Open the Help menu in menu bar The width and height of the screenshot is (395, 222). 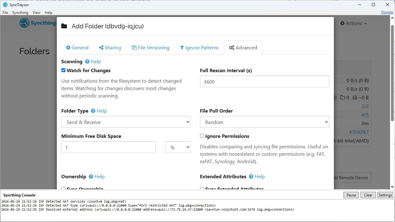[48, 13]
